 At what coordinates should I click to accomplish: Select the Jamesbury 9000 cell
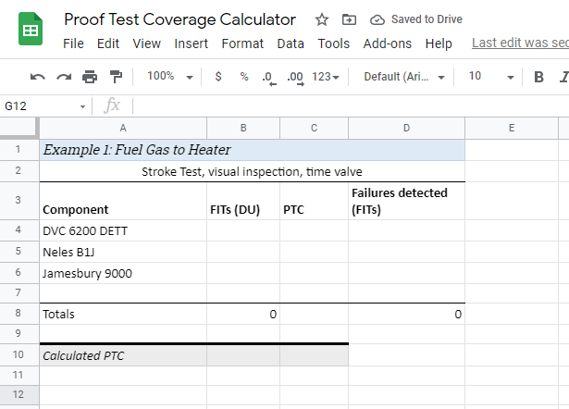tap(123, 273)
